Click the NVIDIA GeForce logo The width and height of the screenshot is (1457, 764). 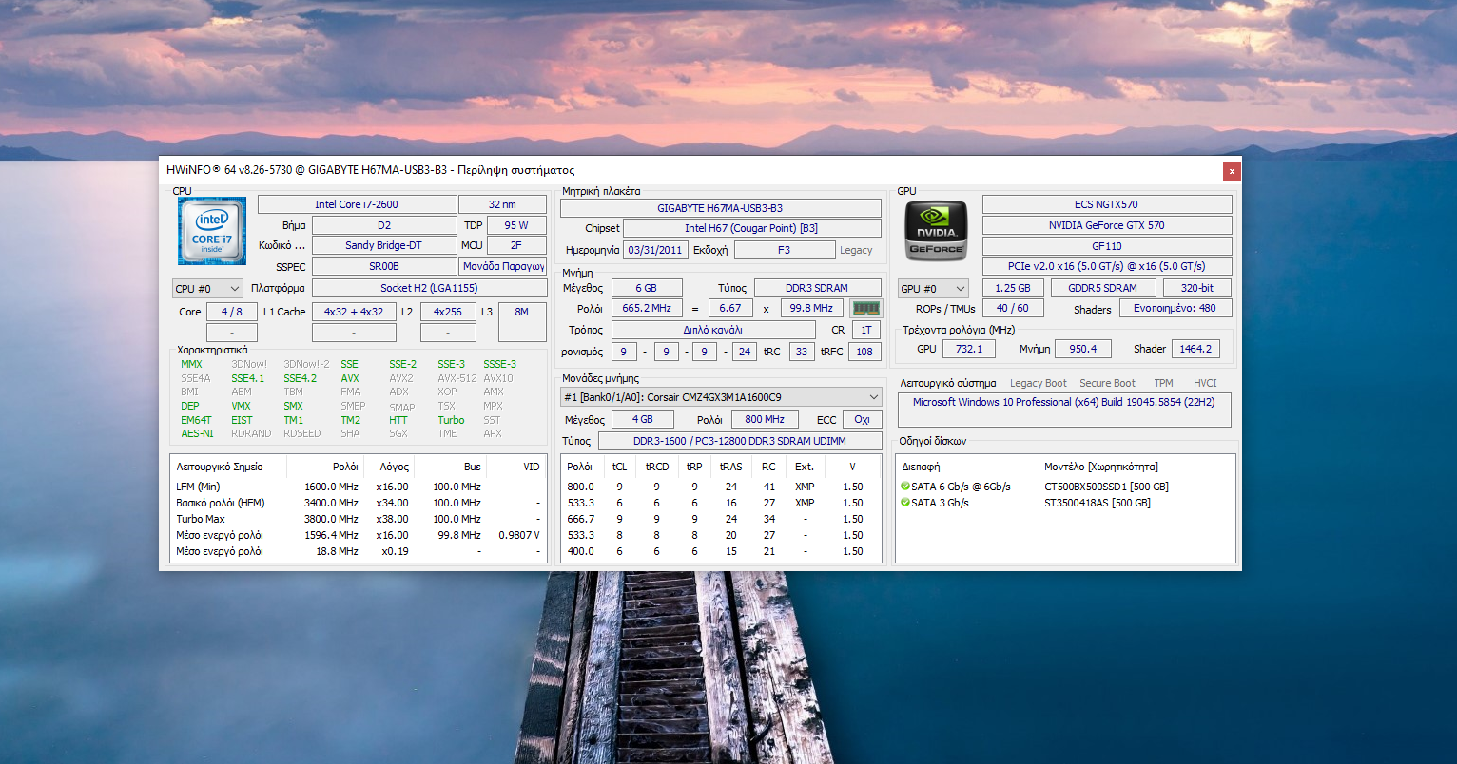point(936,230)
